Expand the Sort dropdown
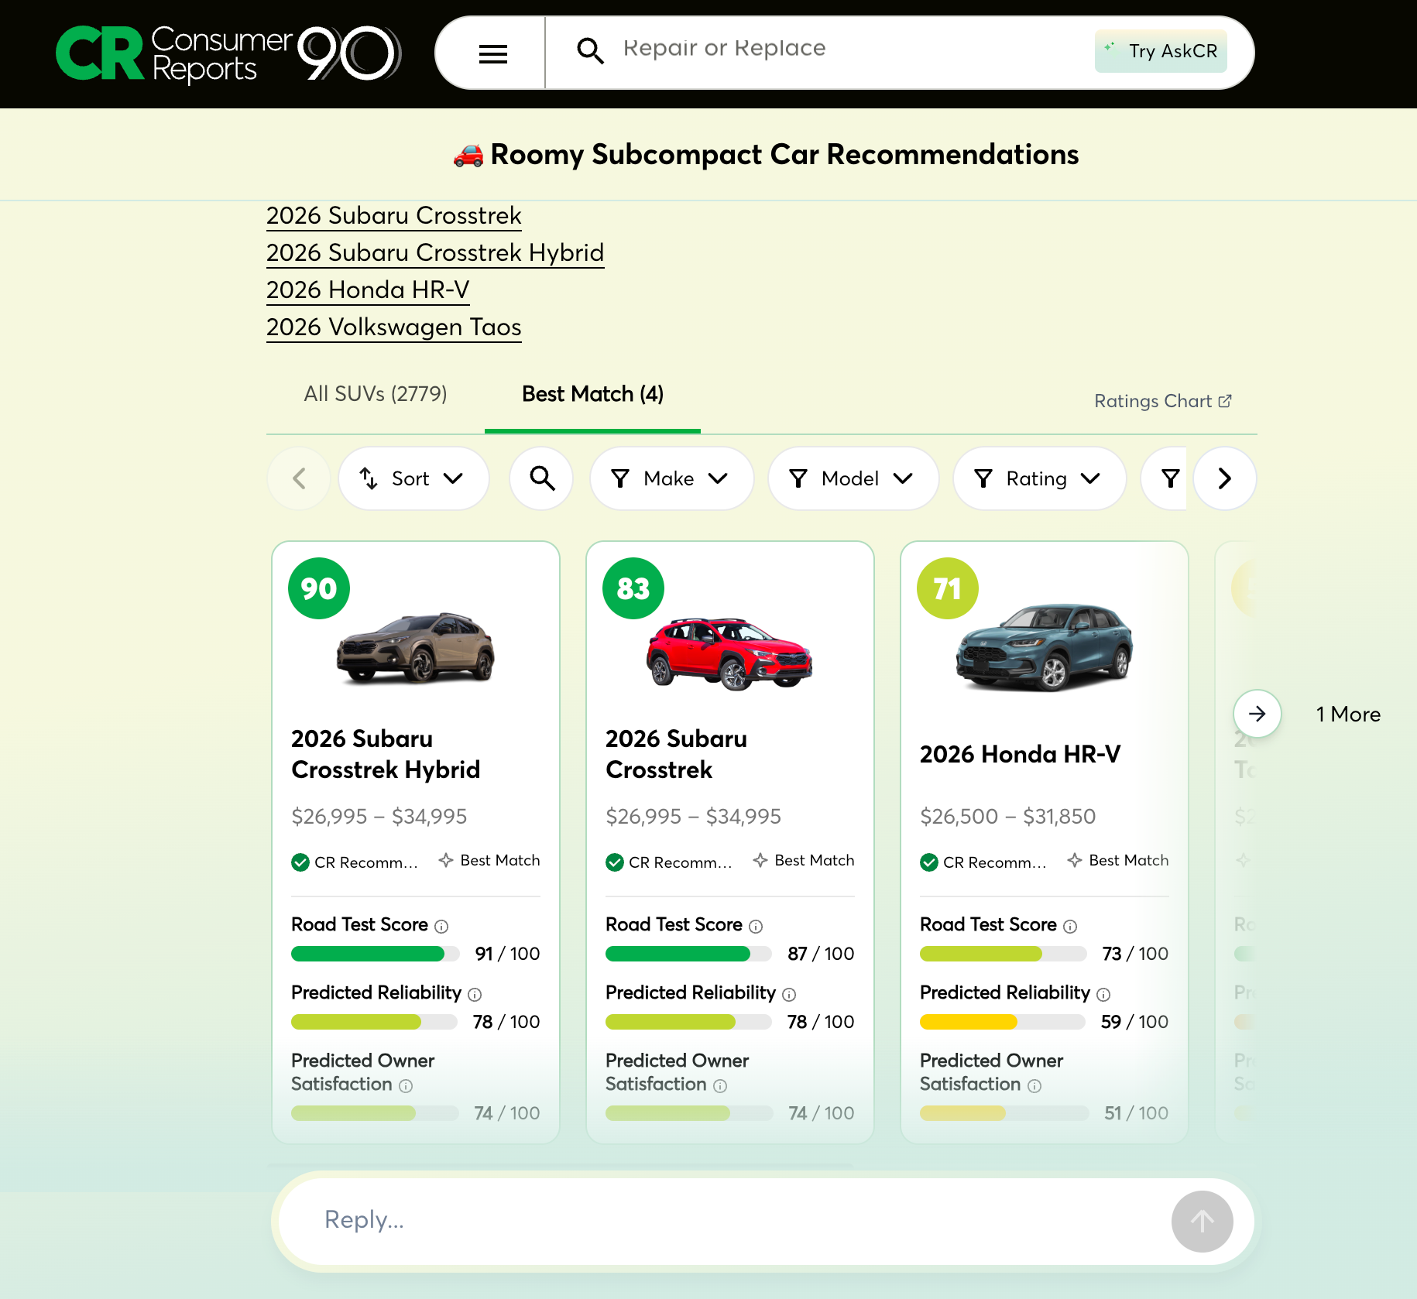This screenshot has width=1417, height=1299. point(413,478)
